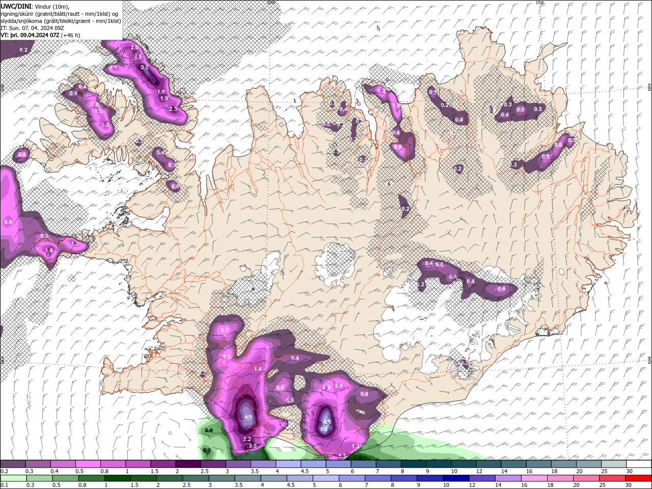This screenshot has width=652, height=489.
Task: Click the 20 pink swatch in the lower legend row
Action: point(587,478)
